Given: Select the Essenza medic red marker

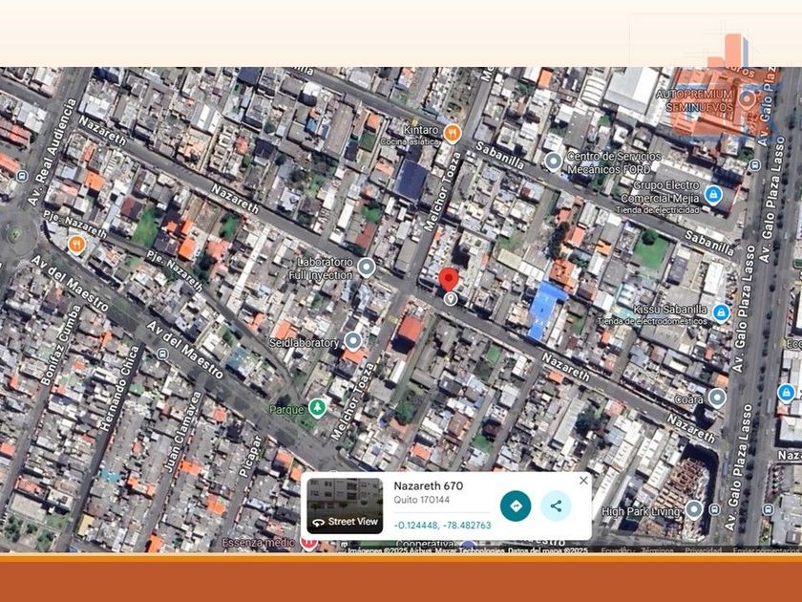Looking at the screenshot, I should coord(308,543).
